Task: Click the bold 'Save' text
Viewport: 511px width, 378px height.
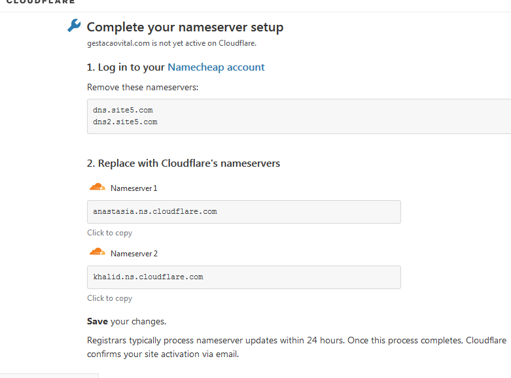Action: [97, 321]
